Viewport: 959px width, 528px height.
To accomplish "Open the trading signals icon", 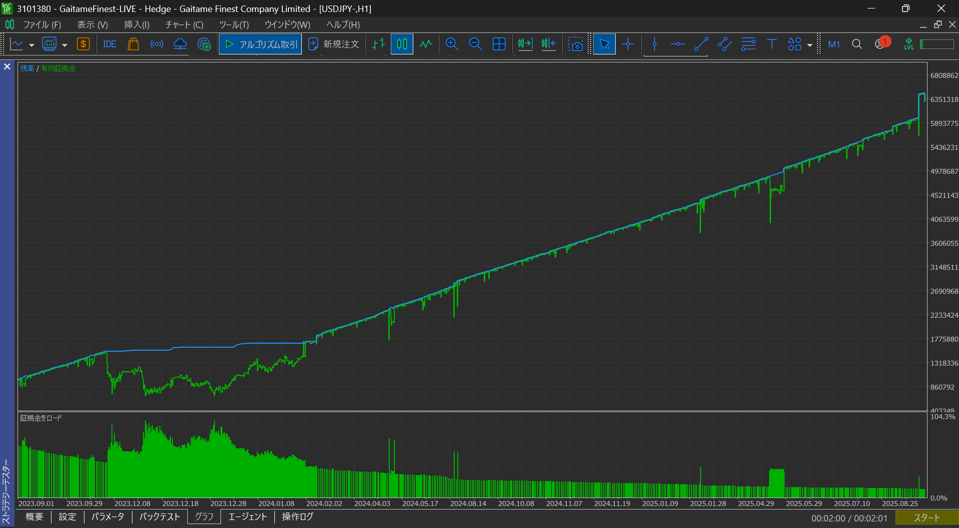I will 156,44.
